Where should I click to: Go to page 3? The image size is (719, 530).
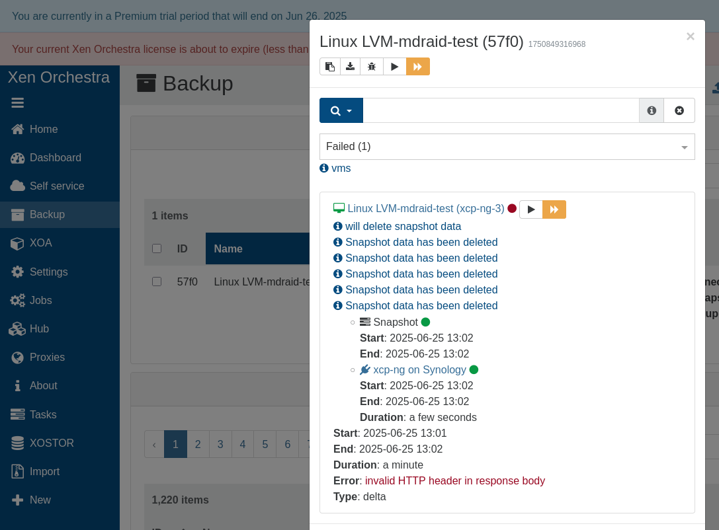click(220, 444)
